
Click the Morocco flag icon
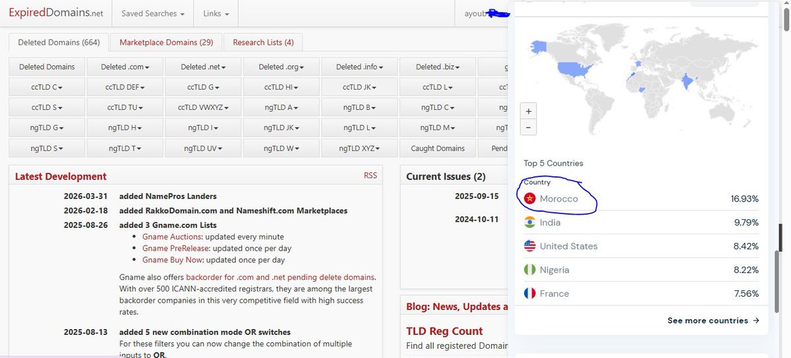click(529, 199)
